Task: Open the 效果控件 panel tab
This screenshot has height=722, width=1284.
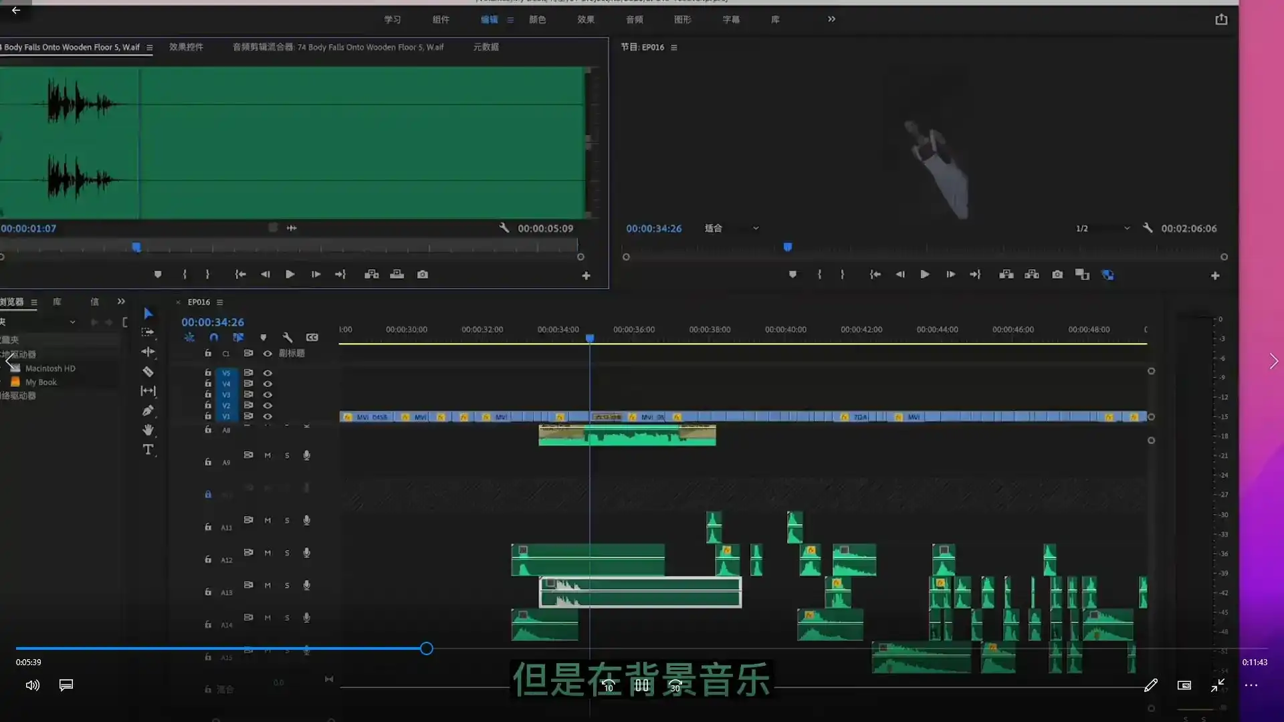Action: (x=186, y=47)
